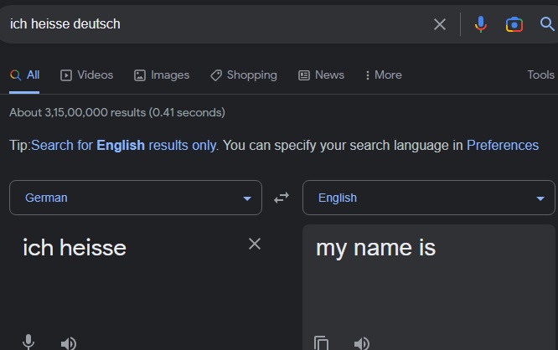
Task: Open search Tools
Action: point(540,75)
